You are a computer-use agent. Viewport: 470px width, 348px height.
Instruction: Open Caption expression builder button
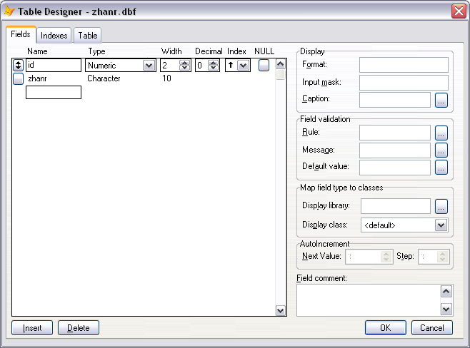441,100
